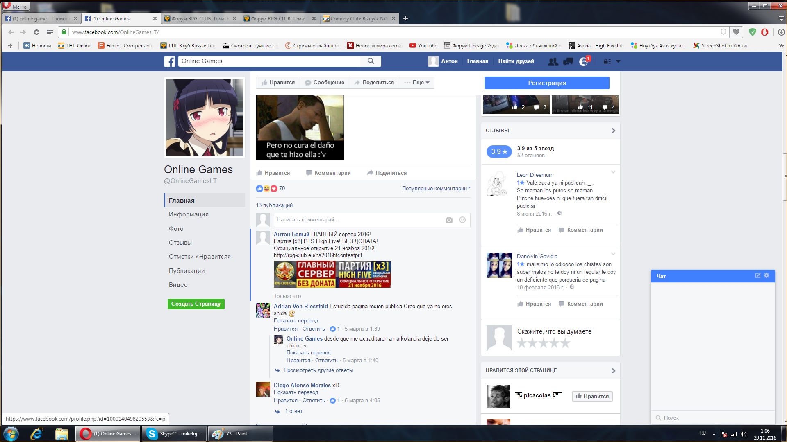
Task: Add page to bookmarks heart icon
Action: [x=736, y=32]
